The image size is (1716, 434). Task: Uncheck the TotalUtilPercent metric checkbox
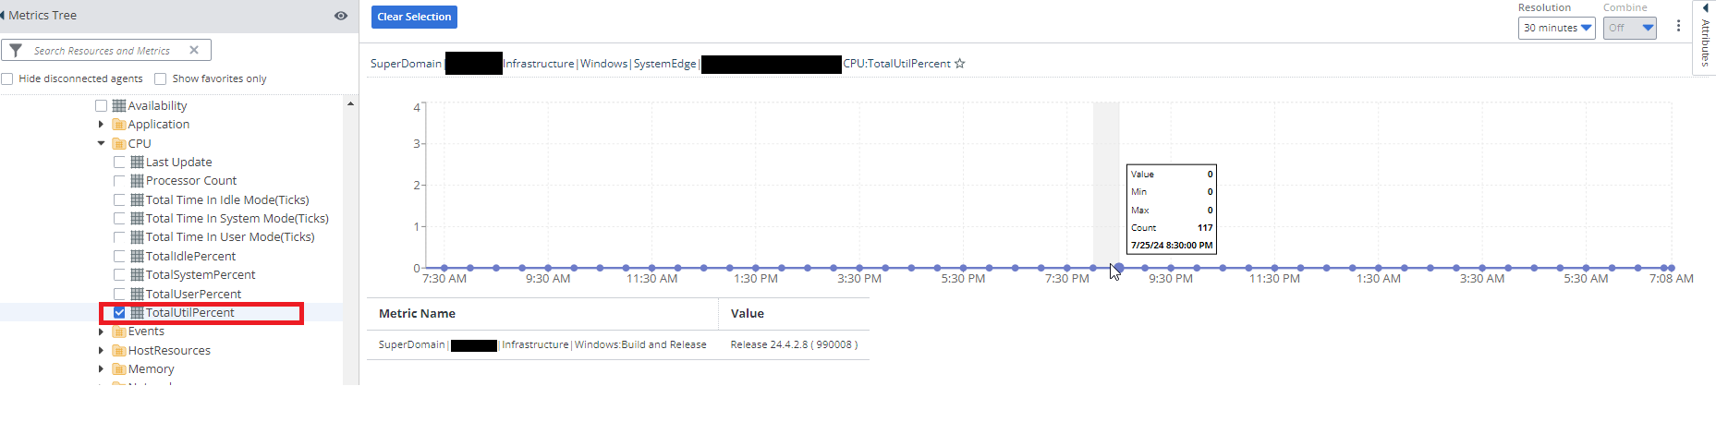click(x=119, y=312)
